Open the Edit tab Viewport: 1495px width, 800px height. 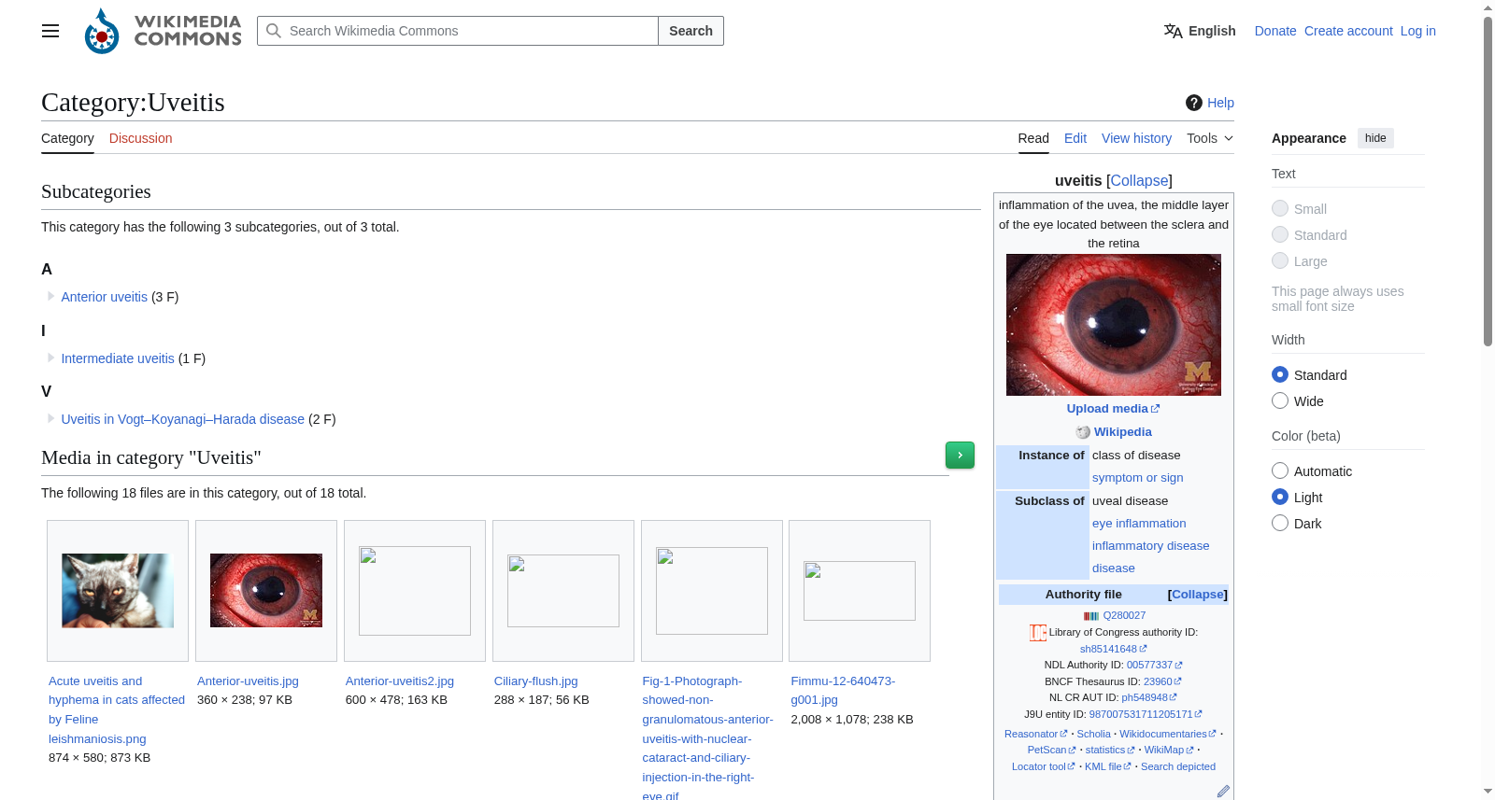[1075, 138]
